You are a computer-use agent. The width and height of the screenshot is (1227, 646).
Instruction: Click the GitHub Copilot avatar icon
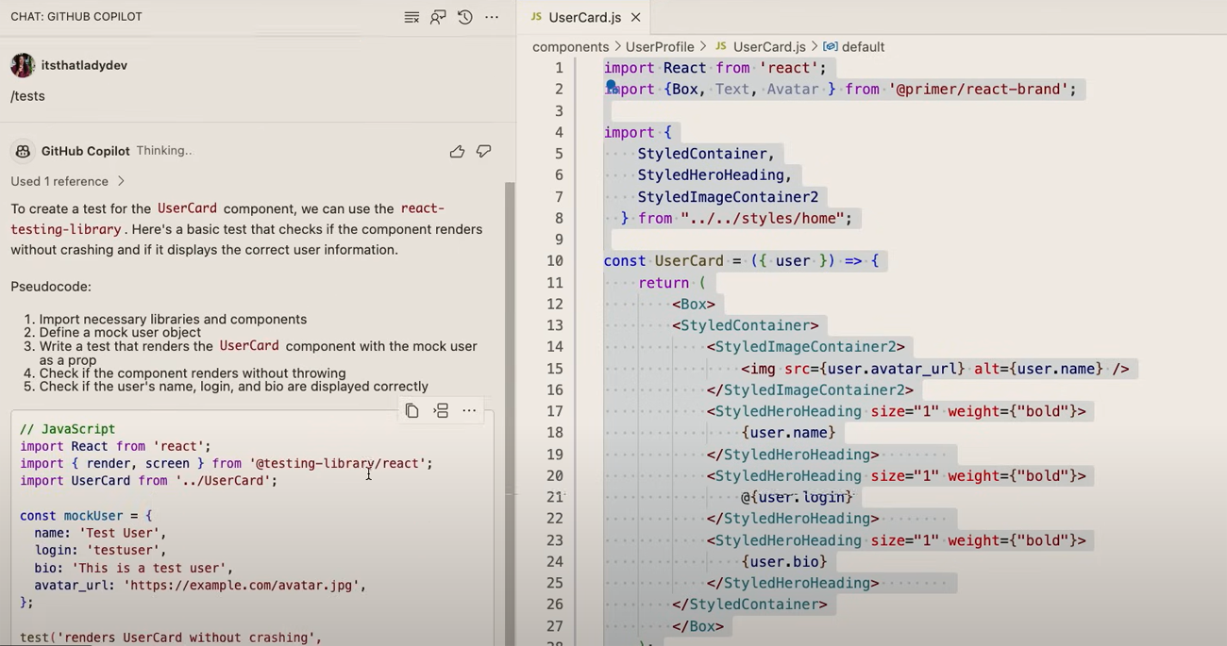(x=23, y=151)
